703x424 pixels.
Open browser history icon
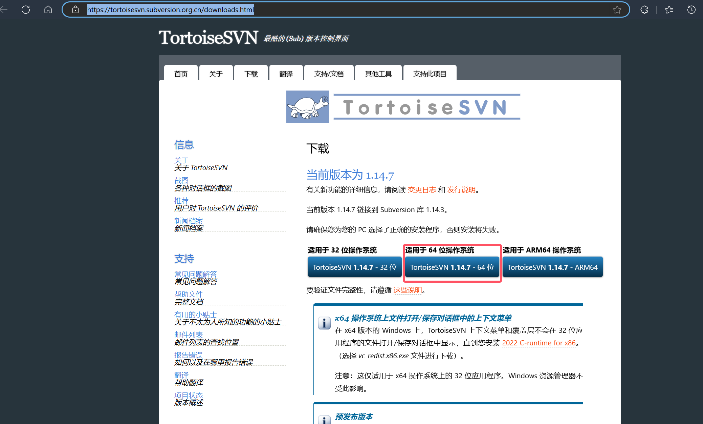tap(691, 9)
